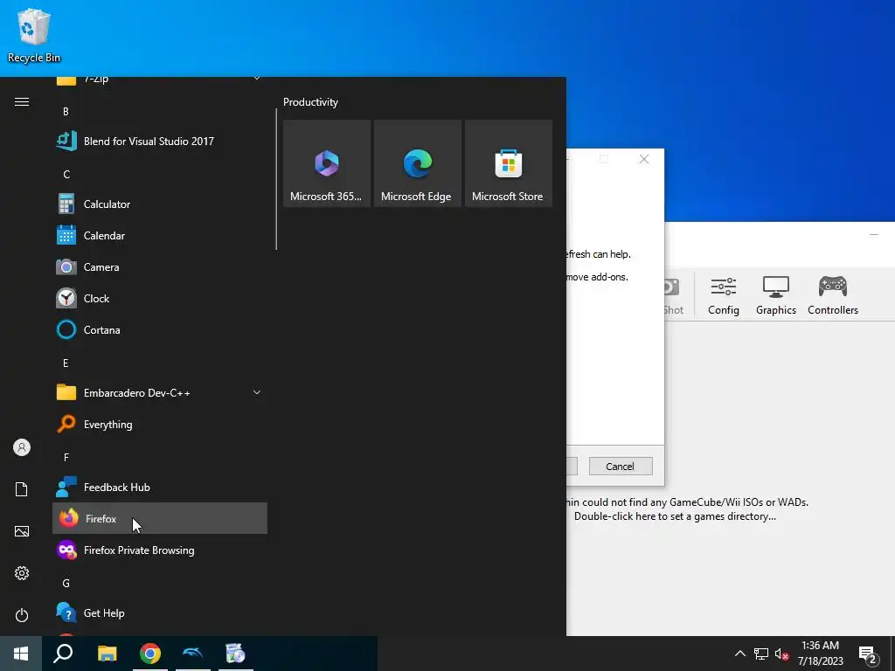Launch Feedback Hub
This screenshot has width=895, height=671.
pyautogui.click(x=160, y=487)
